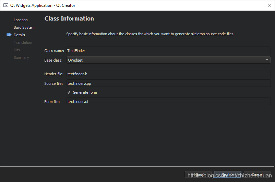Focus the Source file field textfinder.cpp
This screenshot has height=182, width=275.
[169, 83]
